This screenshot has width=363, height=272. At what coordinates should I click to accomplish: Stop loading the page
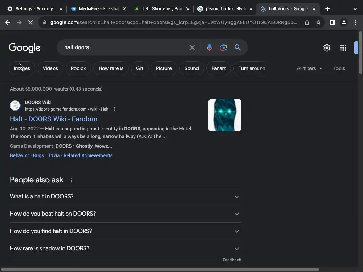pyautogui.click(x=30, y=22)
